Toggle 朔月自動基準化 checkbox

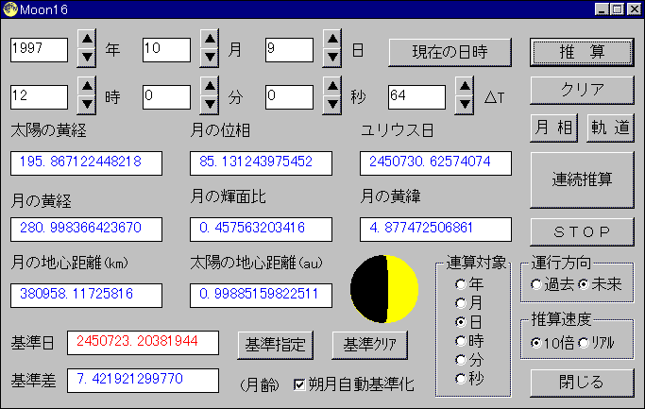pyautogui.click(x=300, y=384)
